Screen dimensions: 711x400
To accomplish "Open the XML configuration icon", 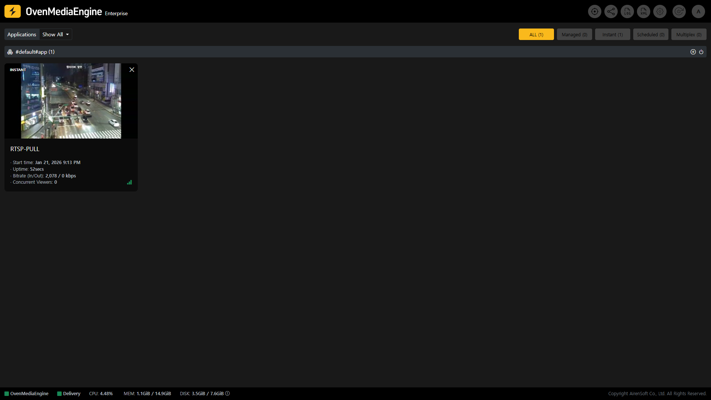I will pyautogui.click(x=643, y=11).
